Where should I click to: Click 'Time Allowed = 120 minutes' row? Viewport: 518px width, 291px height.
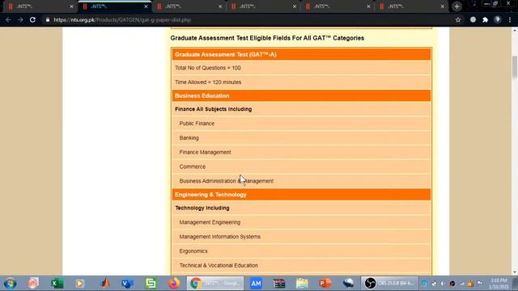coord(301,82)
